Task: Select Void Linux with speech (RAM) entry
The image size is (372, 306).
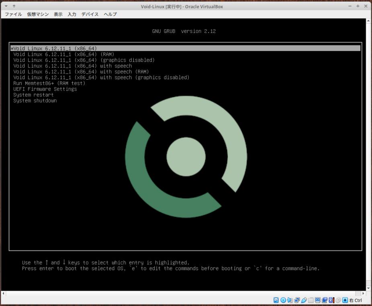Action: click(81, 72)
